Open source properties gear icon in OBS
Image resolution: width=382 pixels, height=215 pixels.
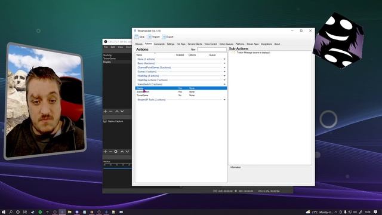click(116, 151)
